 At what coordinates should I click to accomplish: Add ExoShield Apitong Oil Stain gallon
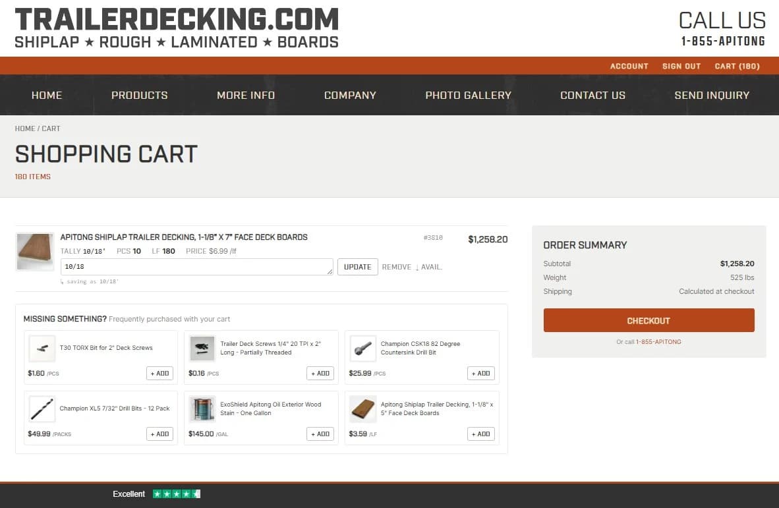320,434
